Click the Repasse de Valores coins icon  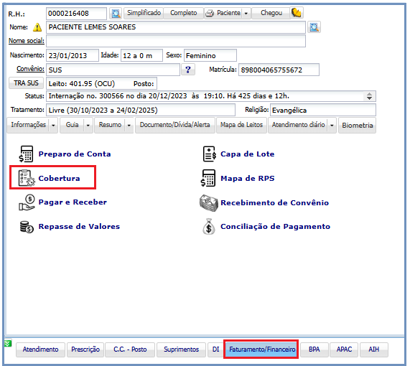click(x=27, y=227)
